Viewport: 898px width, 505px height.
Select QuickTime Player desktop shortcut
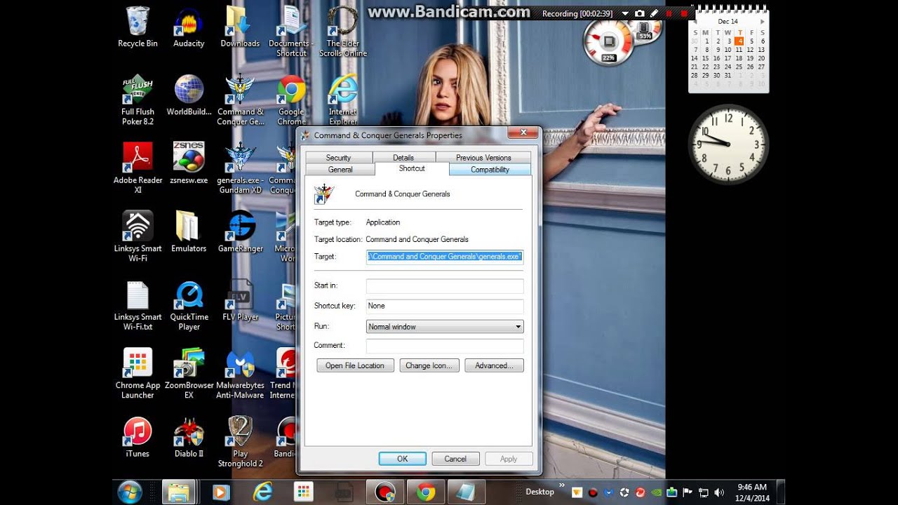coord(189,305)
